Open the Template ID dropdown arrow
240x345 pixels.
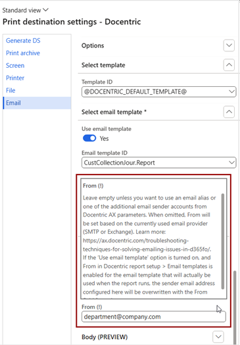point(231,92)
